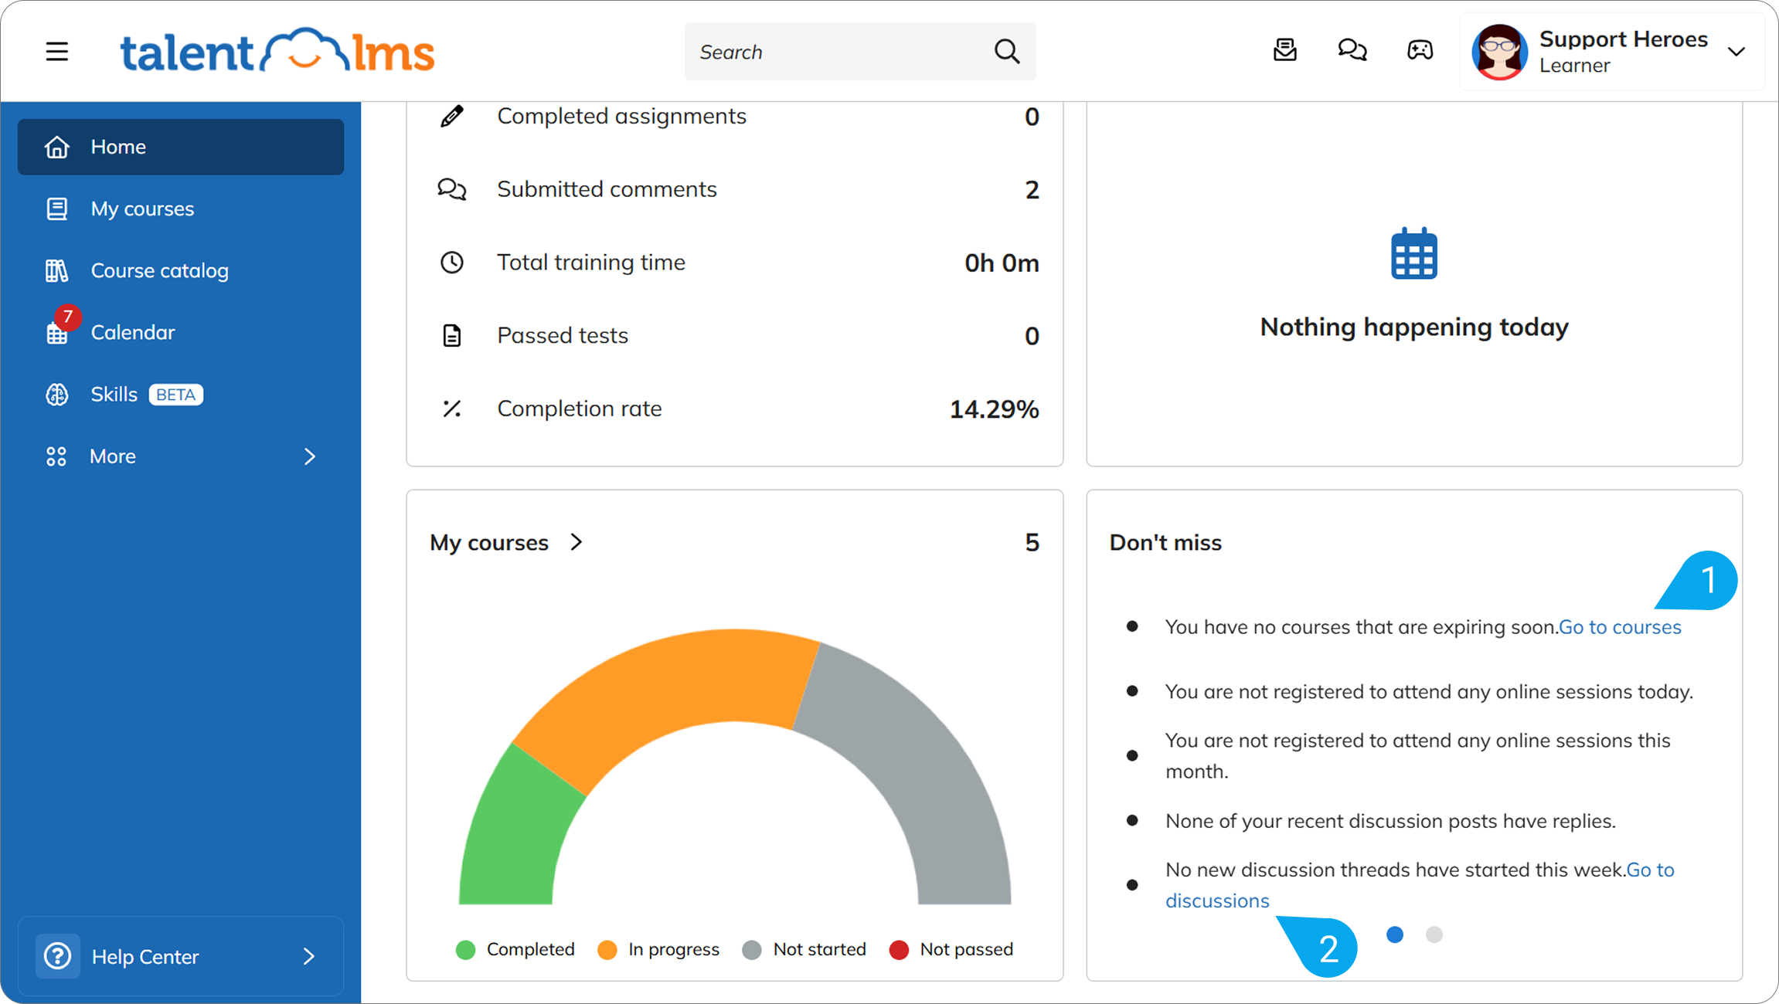Open the discussions chat icon
The image size is (1779, 1004).
[1352, 50]
